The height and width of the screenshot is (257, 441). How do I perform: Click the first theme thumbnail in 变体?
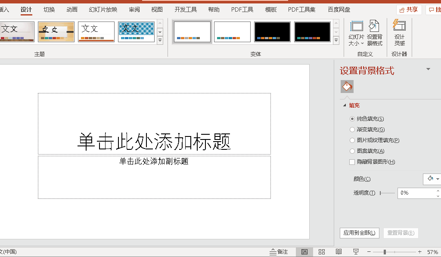[x=192, y=31]
